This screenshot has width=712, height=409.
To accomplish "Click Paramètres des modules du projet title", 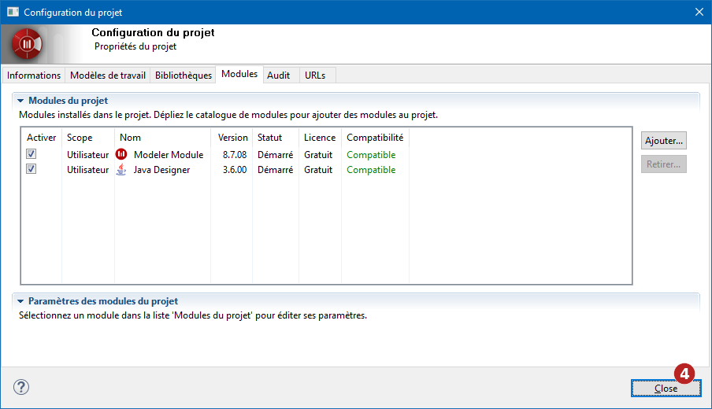I will point(103,301).
